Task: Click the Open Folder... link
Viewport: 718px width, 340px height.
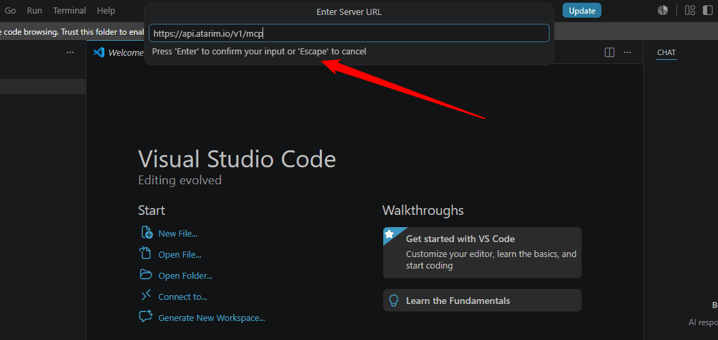Action: (x=185, y=275)
